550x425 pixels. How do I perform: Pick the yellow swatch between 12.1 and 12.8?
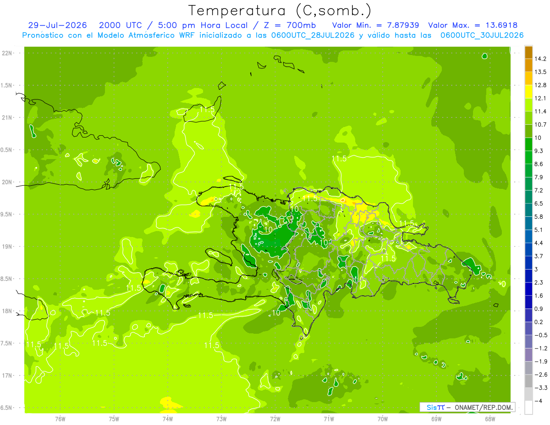coord(528,92)
